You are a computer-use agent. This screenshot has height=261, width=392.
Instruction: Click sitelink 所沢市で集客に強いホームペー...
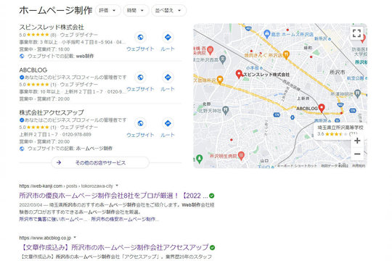[x=53, y=219]
